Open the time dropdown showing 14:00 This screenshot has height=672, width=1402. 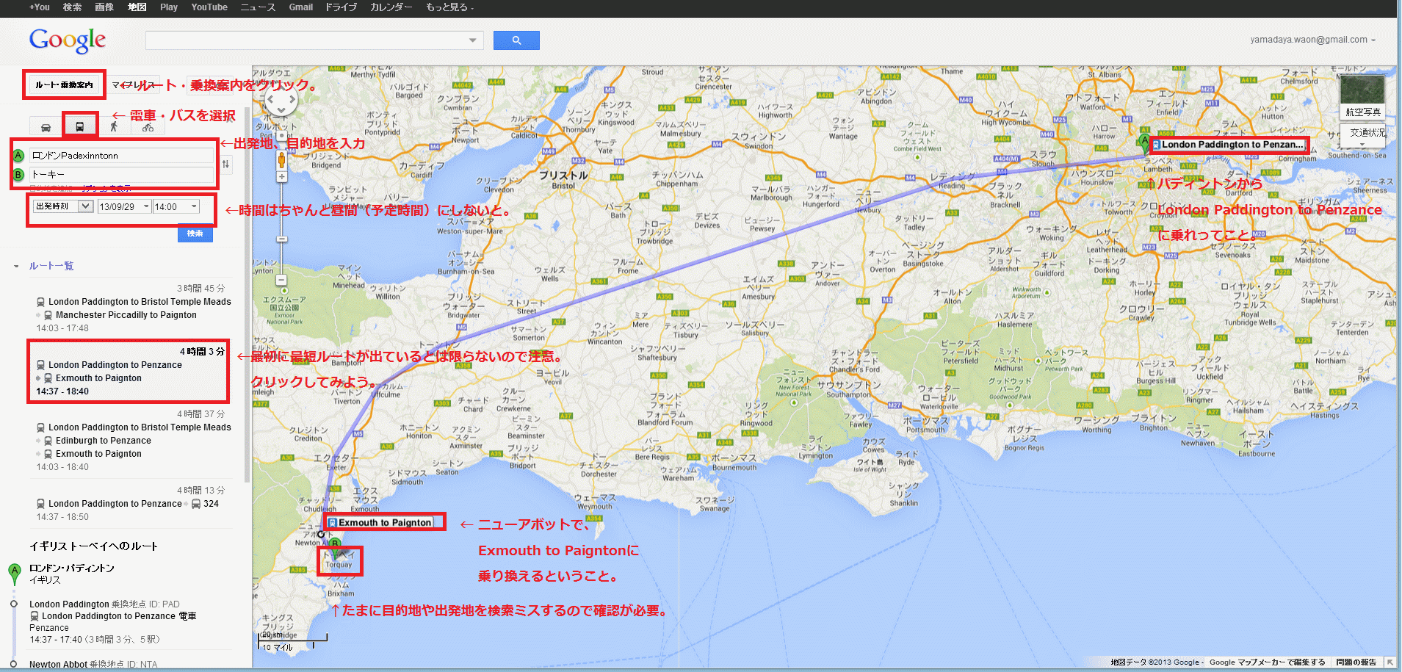tap(176, 207)
